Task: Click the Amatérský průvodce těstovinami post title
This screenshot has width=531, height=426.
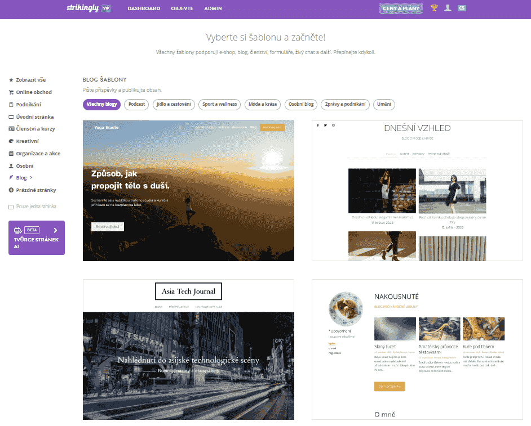Action: [438, 349]
